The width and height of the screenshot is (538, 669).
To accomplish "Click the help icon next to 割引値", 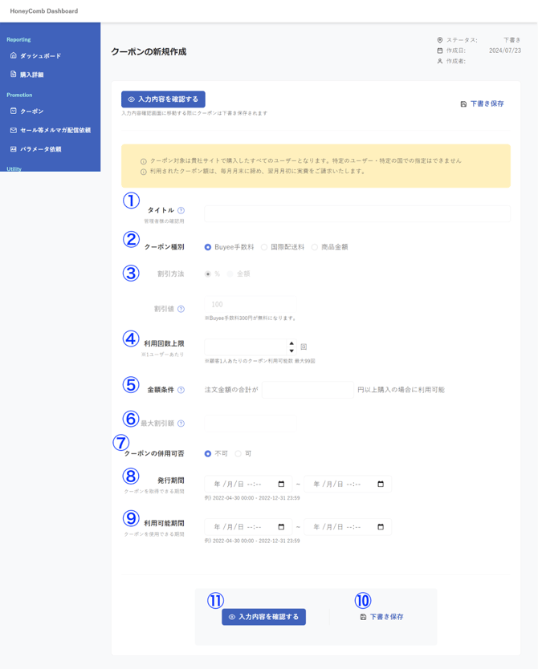I will point(181,309).
